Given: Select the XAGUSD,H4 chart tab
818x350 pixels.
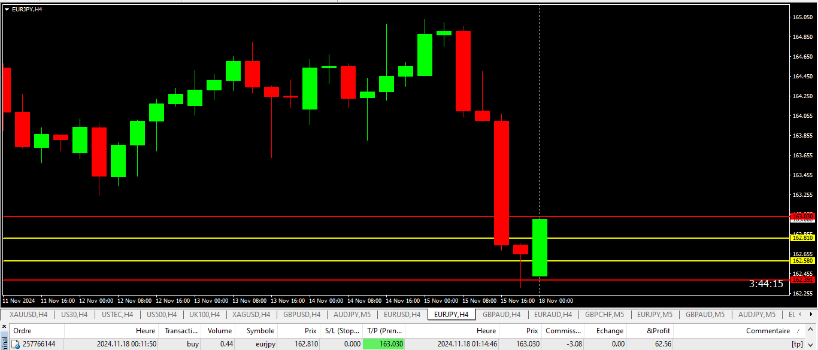Looking at the screenshot, I should pyautogui.click(x=252, y=315).
